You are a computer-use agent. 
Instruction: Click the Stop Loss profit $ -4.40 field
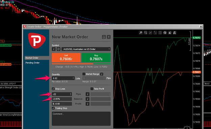(x=62, y=104)
